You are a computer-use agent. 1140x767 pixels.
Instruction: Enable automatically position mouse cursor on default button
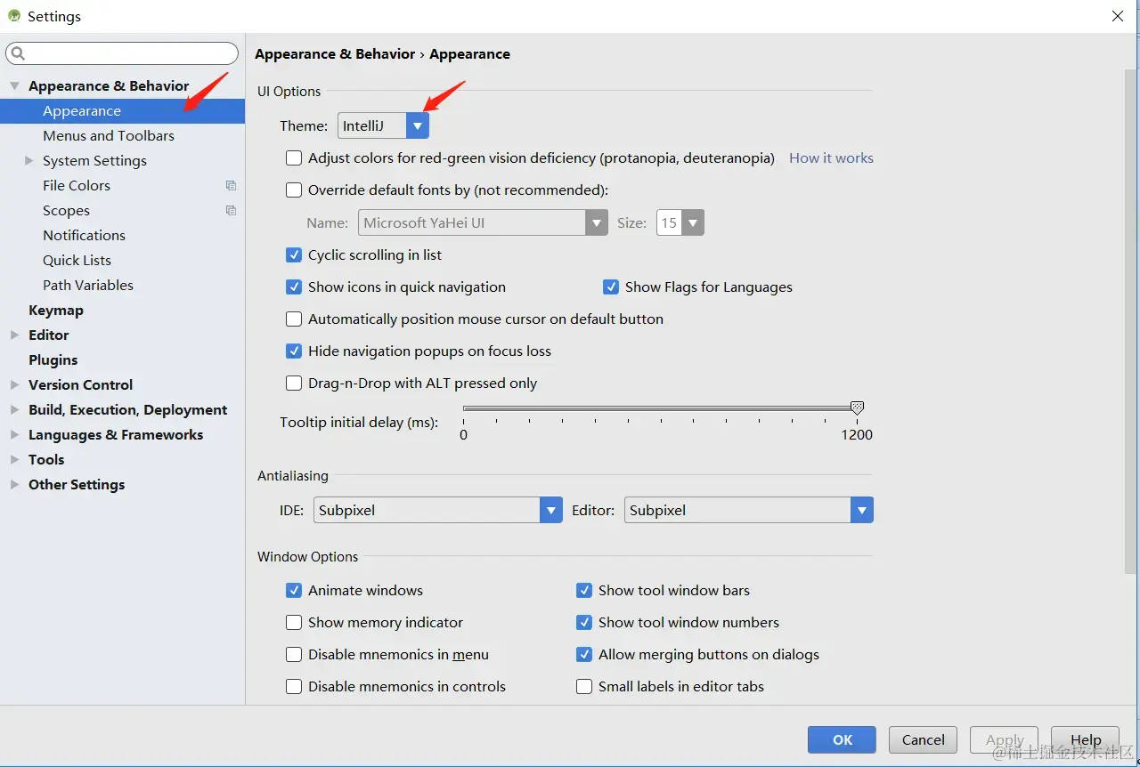(x=294, y=319)
